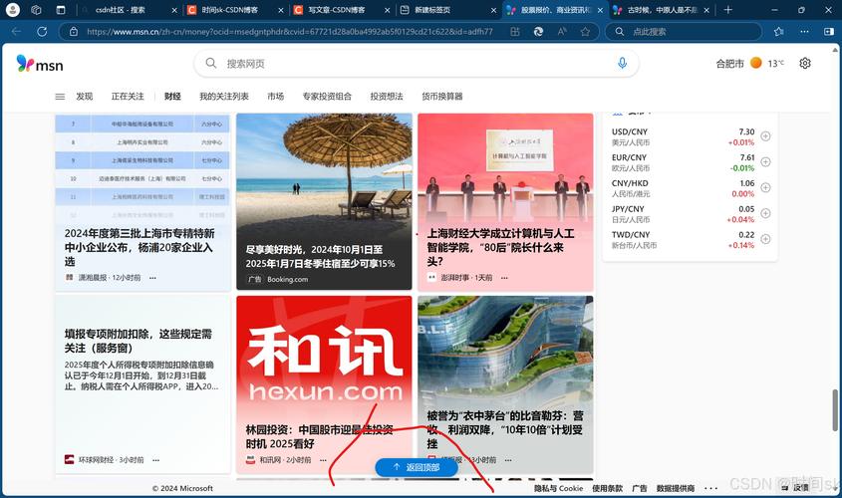Open the 市场 navigation item

tap(275, 97)
